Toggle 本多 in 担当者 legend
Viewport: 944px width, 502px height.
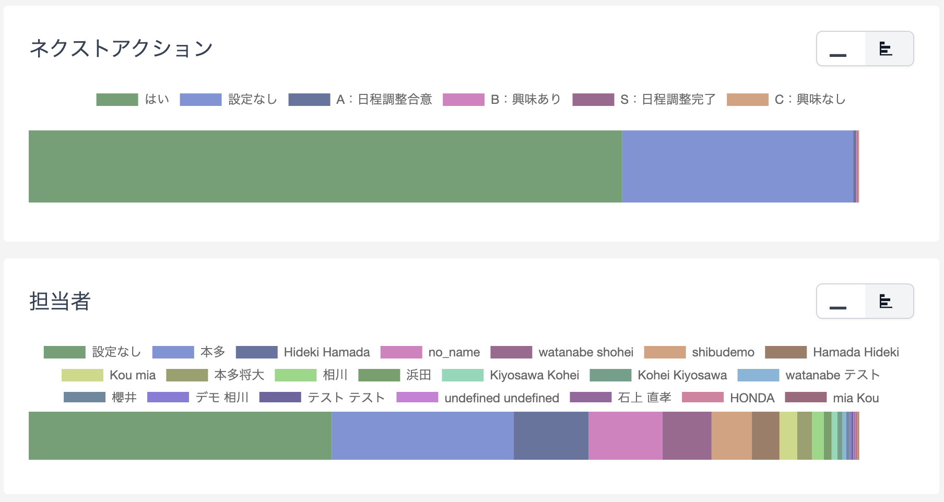pyautogui.click(x=188, y=352)
